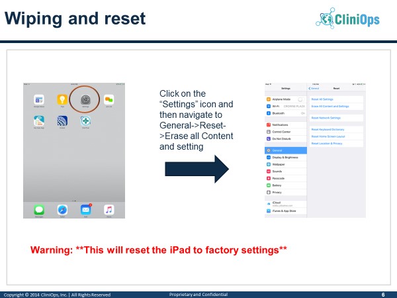Click the Settings navigation instruction text
The image size is (397, 298).
197,120
